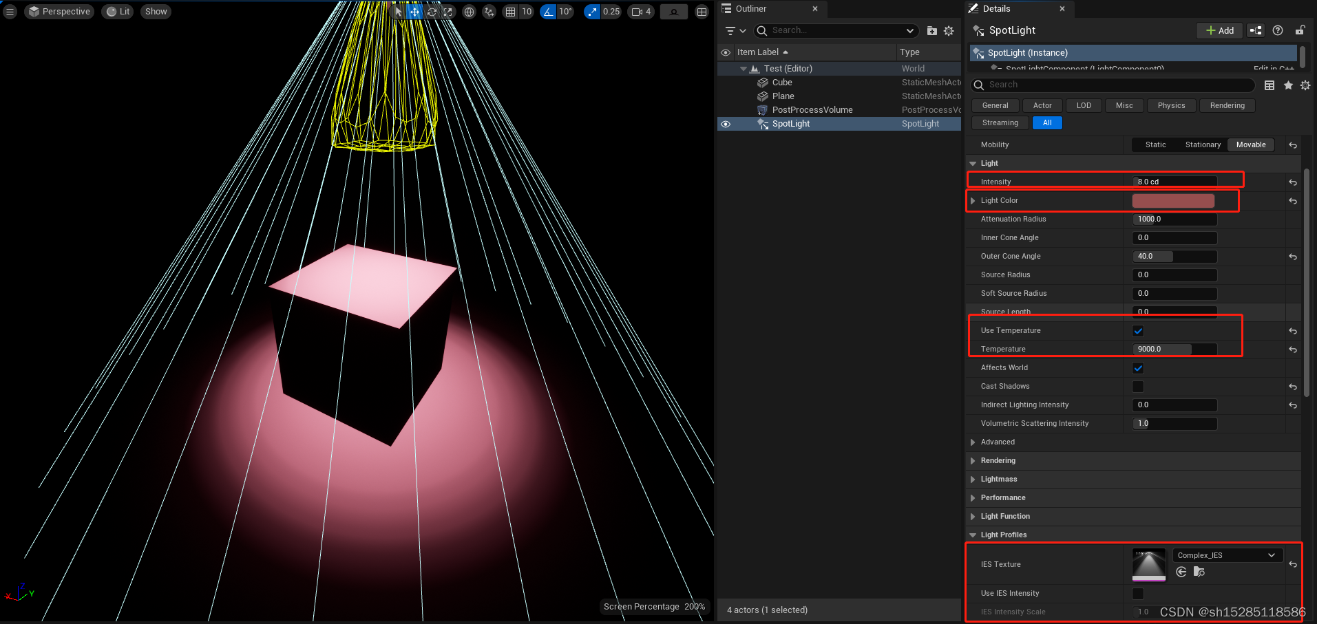Image resolution: width=1317 pixels, height=624 pixels.
Task: Open the Perspective viewpoint dropdown
Action: click(x=59, y=11)
